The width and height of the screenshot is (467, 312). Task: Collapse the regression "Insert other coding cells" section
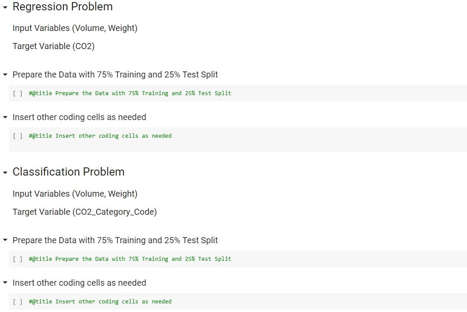[x=5, y=117]
